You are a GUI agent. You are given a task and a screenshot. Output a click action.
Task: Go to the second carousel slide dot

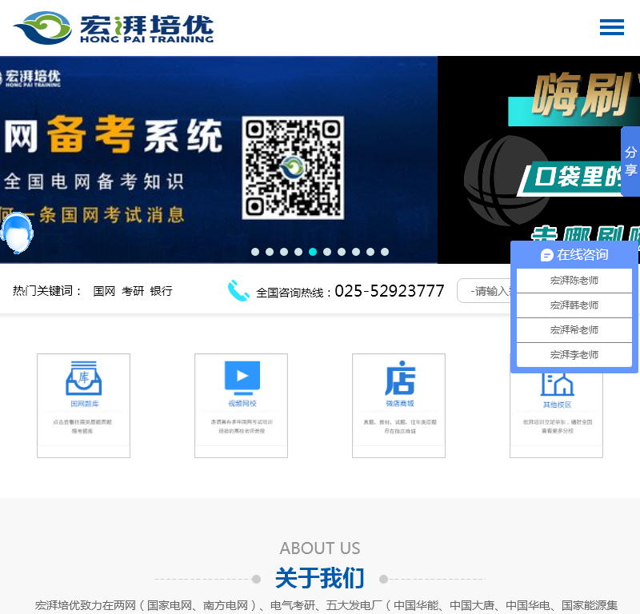tap(270, 252)
